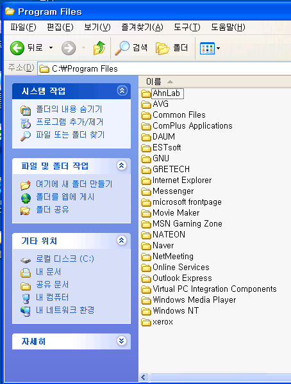291x384 pixels.
Task: Click the icon beside 폴더의 내용 숨기기
Action: [26, 111]
